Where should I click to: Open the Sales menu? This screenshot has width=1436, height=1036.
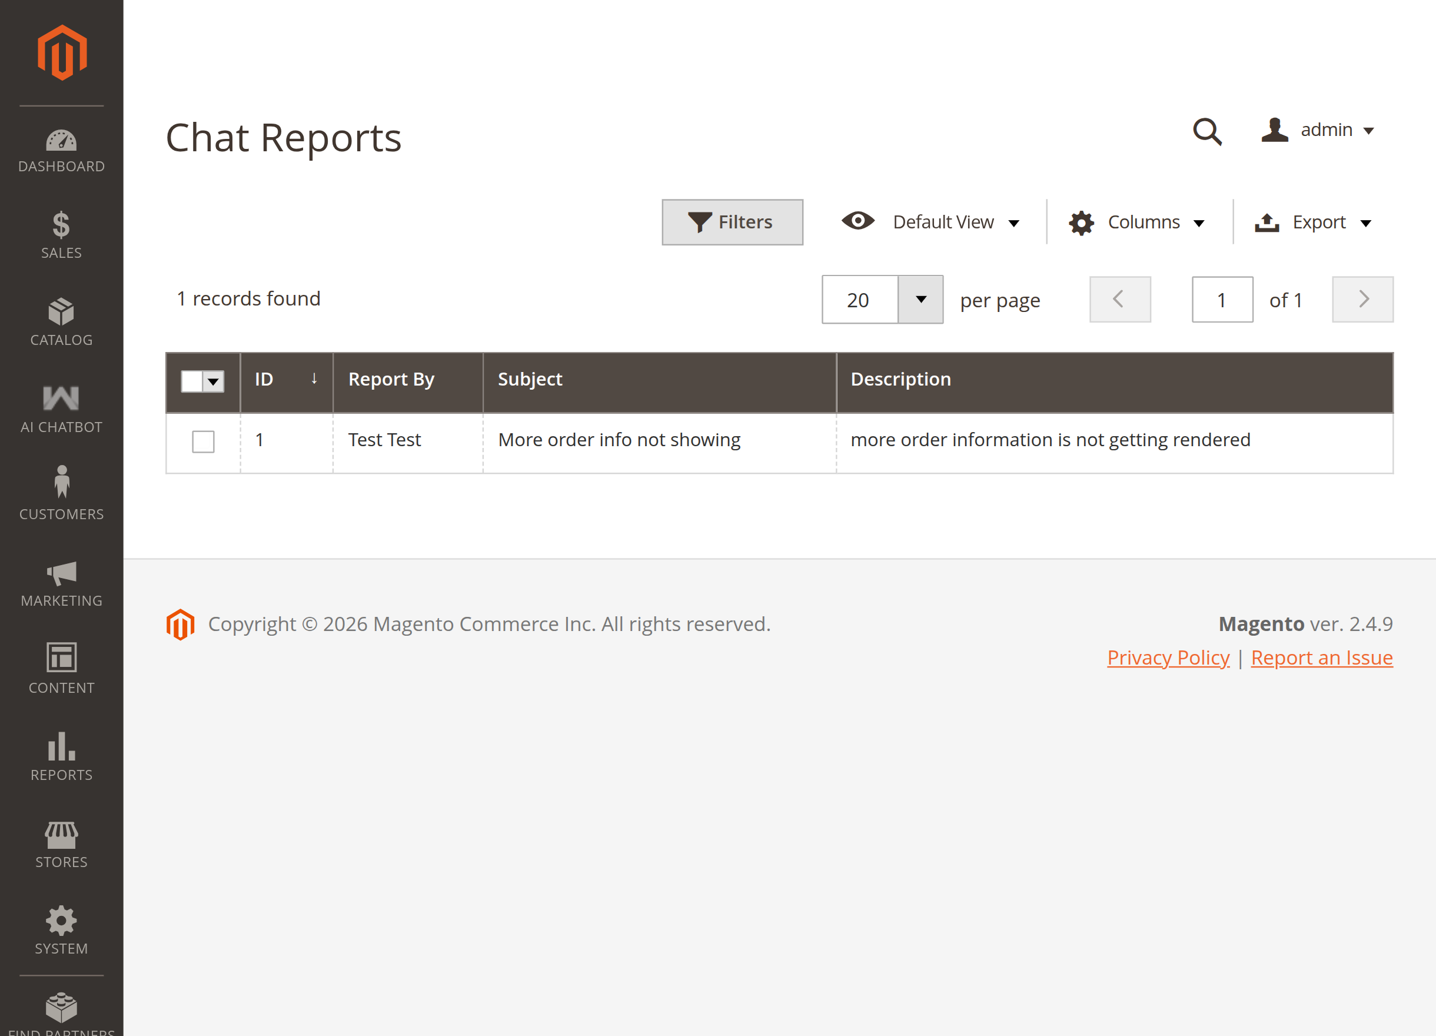tap(61, 234)
